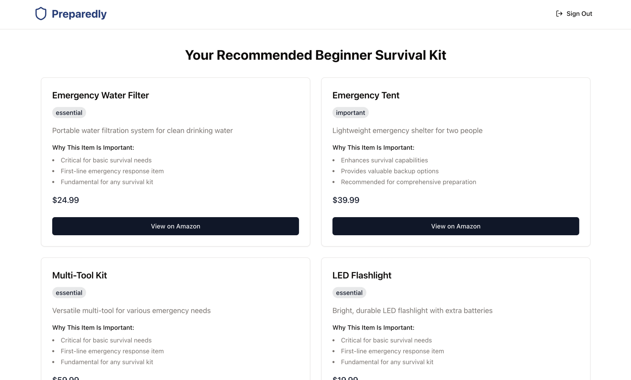The width and height of the screenshot is (631, 380).
Task: Click the LED Flashlight card title
Action: 362,275
